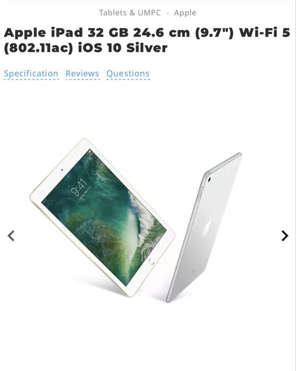Image resolution: width=296 pixels, height=371 pixels.
Task: Click the volume buttons on the silver iPad edge
Action: coord(200,194)
